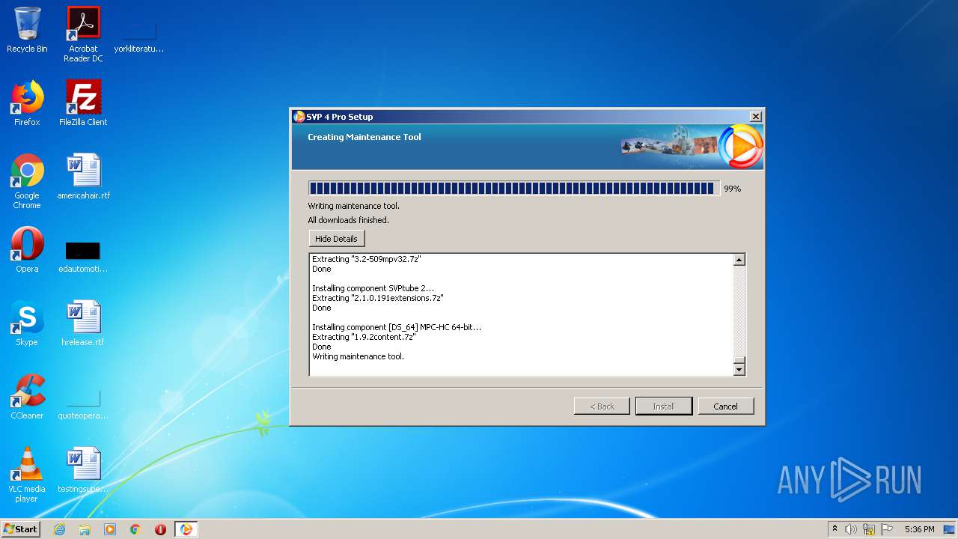Click 'All downloads finished.' status text
Image resolution: width=958 pixels, height=539 pixels.
coord(348,220)
